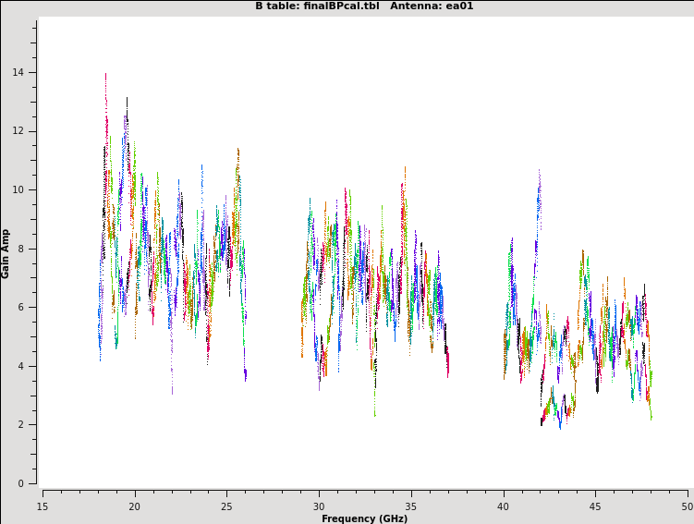Image resolution: width=694 pixels, height=524 pixels.
Task: Click the x-axis tick label 30
Action: point(319,506)
